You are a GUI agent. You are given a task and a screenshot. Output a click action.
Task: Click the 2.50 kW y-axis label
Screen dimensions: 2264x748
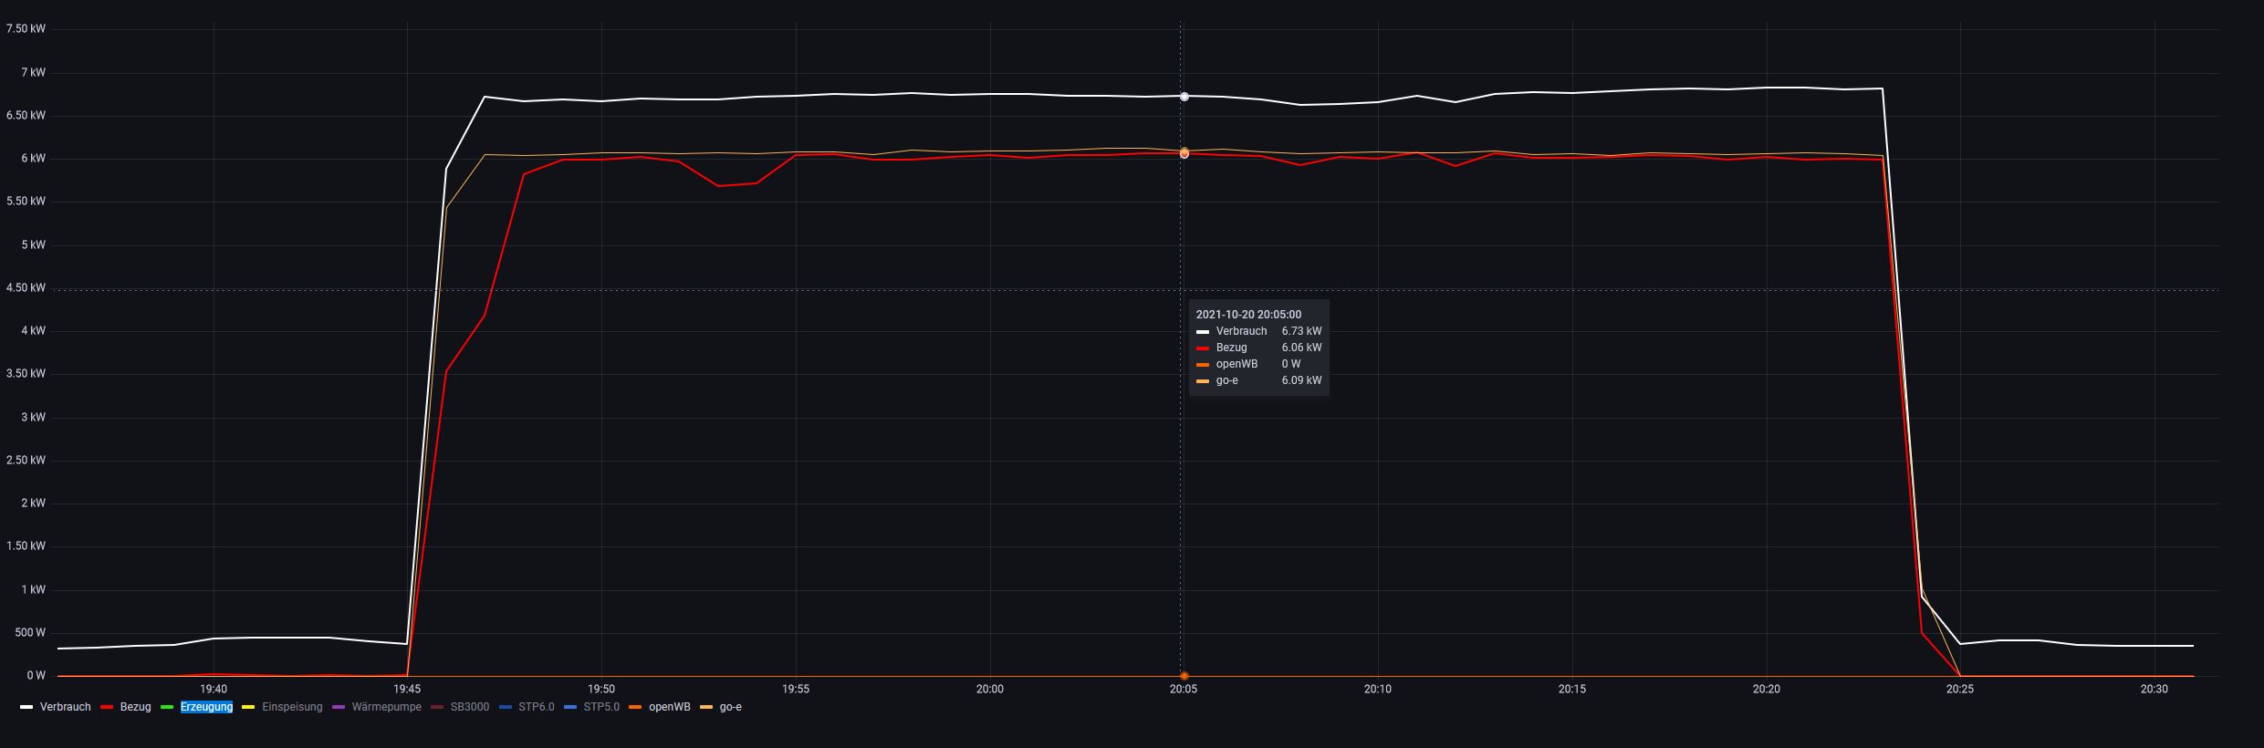(26, 461)
